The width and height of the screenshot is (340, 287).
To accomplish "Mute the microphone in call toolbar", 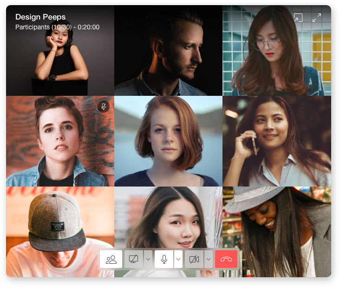I will pos(164,259).
